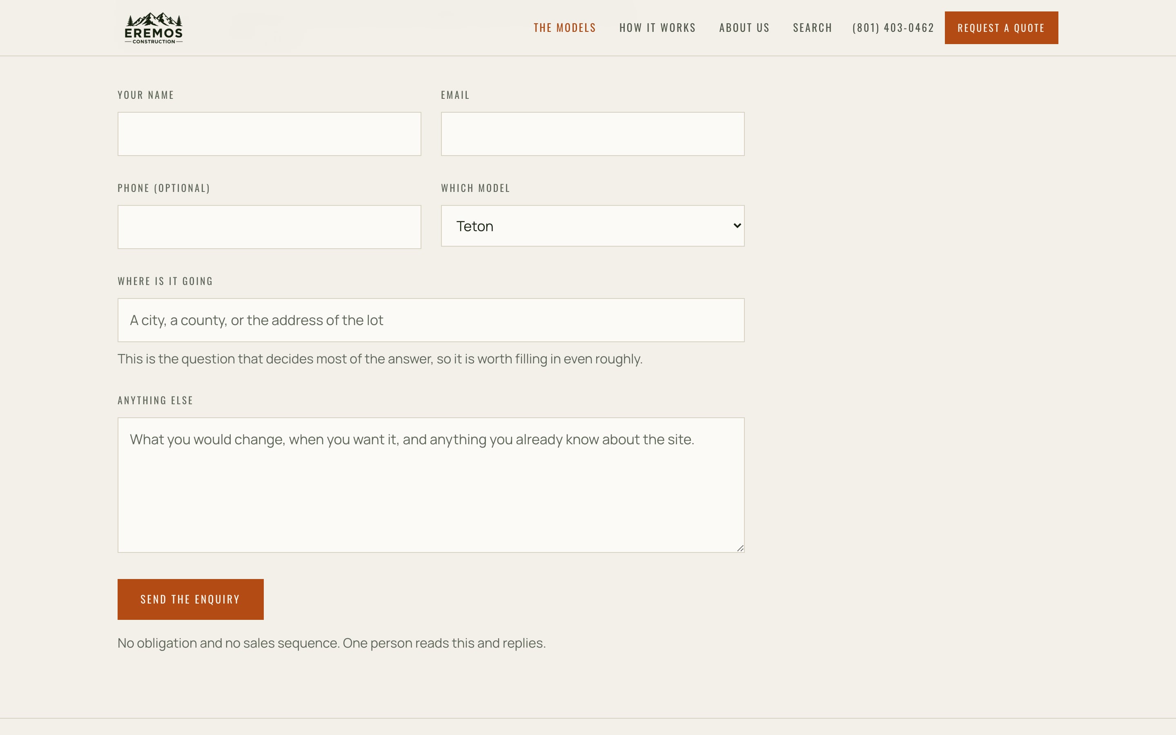Click inside the Anything Else textarea
The image size is (1176, 735).
(430, 485)
